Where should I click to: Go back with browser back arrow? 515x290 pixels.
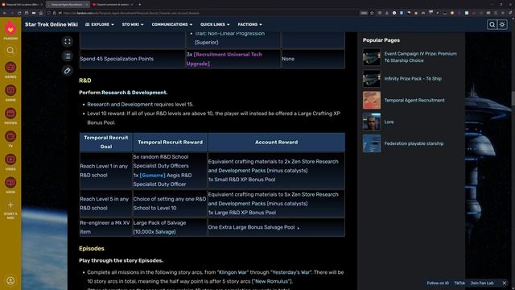click(5, 13)
